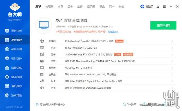The image size is (182, 111).
Task: Click the main hard disk icon
Action: coord(42,74)
